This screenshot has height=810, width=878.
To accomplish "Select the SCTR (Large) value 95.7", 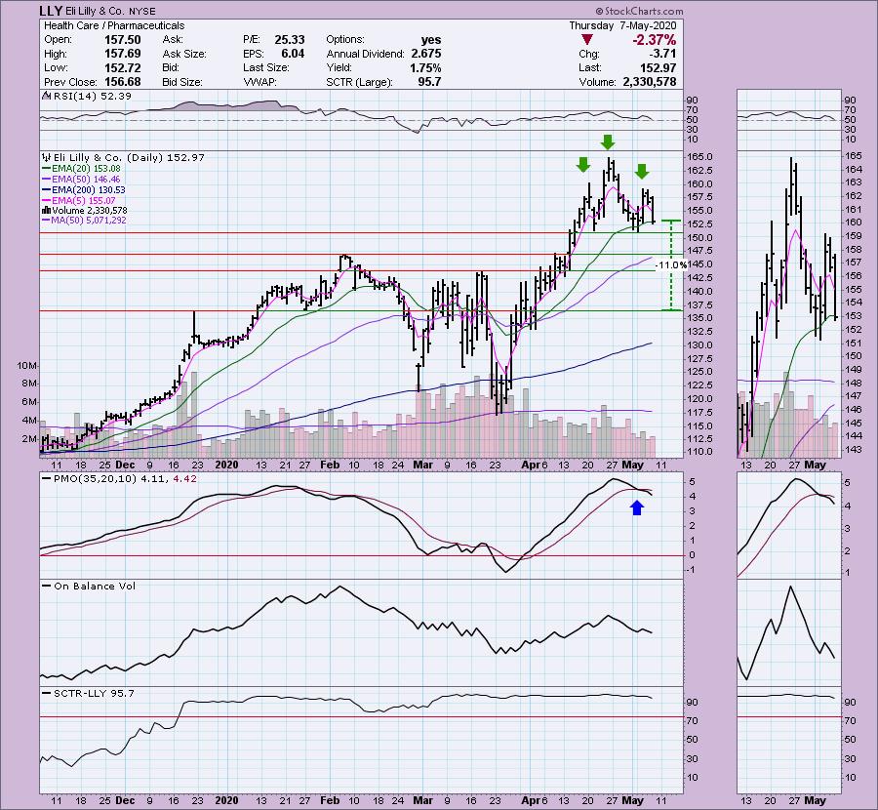I will click(x=429, y=82).
